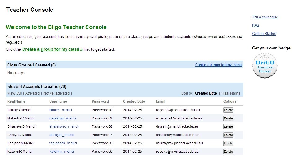The height and width of the screenshot is (167, 297).
Task: Select the Username column header
Action: (x=58, y=101)
